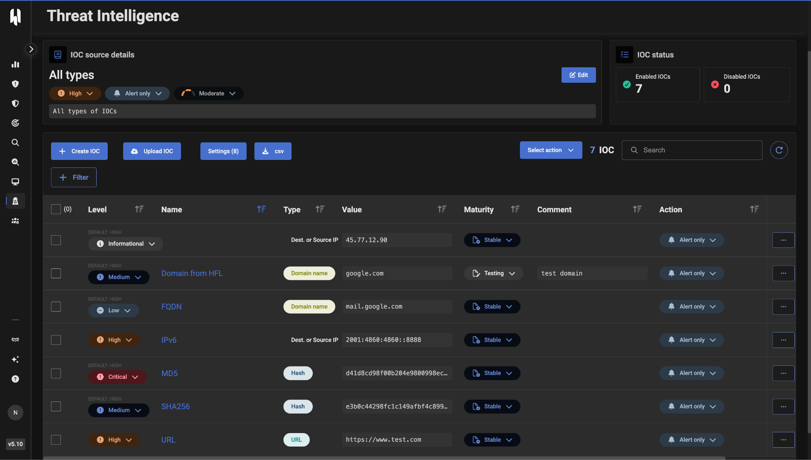811x460 pixels.
Task: Sort table by Name column
Action: (261, 209)
